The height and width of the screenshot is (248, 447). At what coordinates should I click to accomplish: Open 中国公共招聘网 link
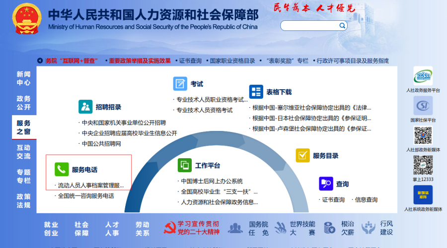coord(101,144)
